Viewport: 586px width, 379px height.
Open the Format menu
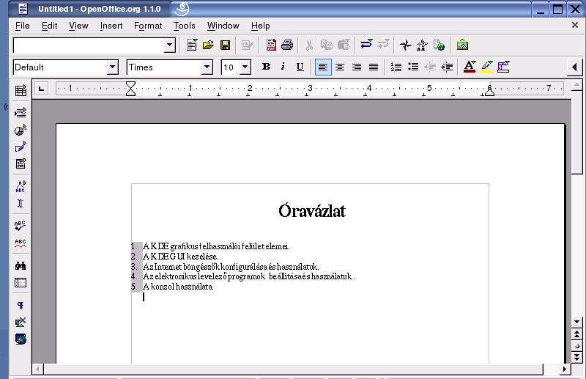(148, 26)
